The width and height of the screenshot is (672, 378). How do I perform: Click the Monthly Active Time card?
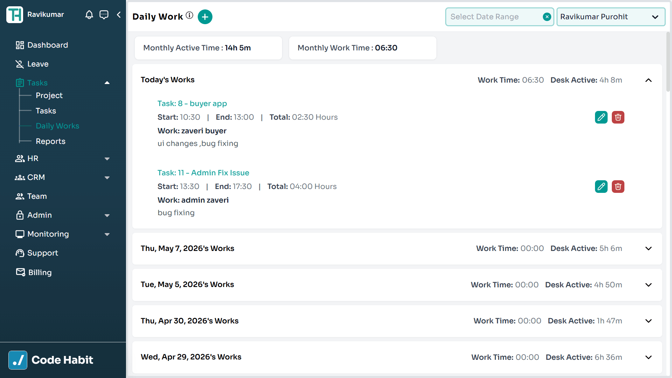(x=208, y=48)
